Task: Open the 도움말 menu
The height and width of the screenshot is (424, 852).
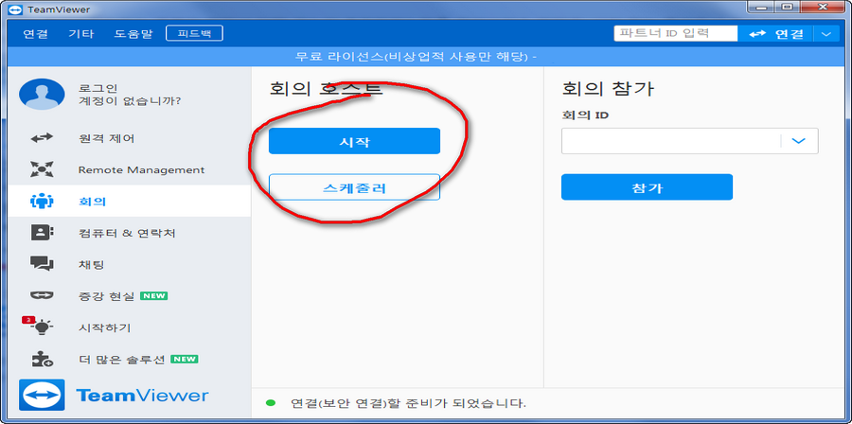Action: (x=133, y=34)
